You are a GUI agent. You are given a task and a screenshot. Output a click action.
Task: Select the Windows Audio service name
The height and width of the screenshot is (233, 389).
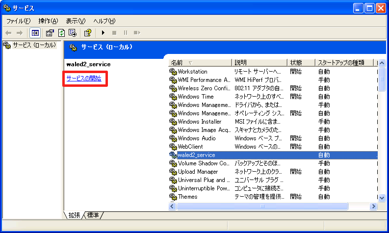tap(197, 138)
